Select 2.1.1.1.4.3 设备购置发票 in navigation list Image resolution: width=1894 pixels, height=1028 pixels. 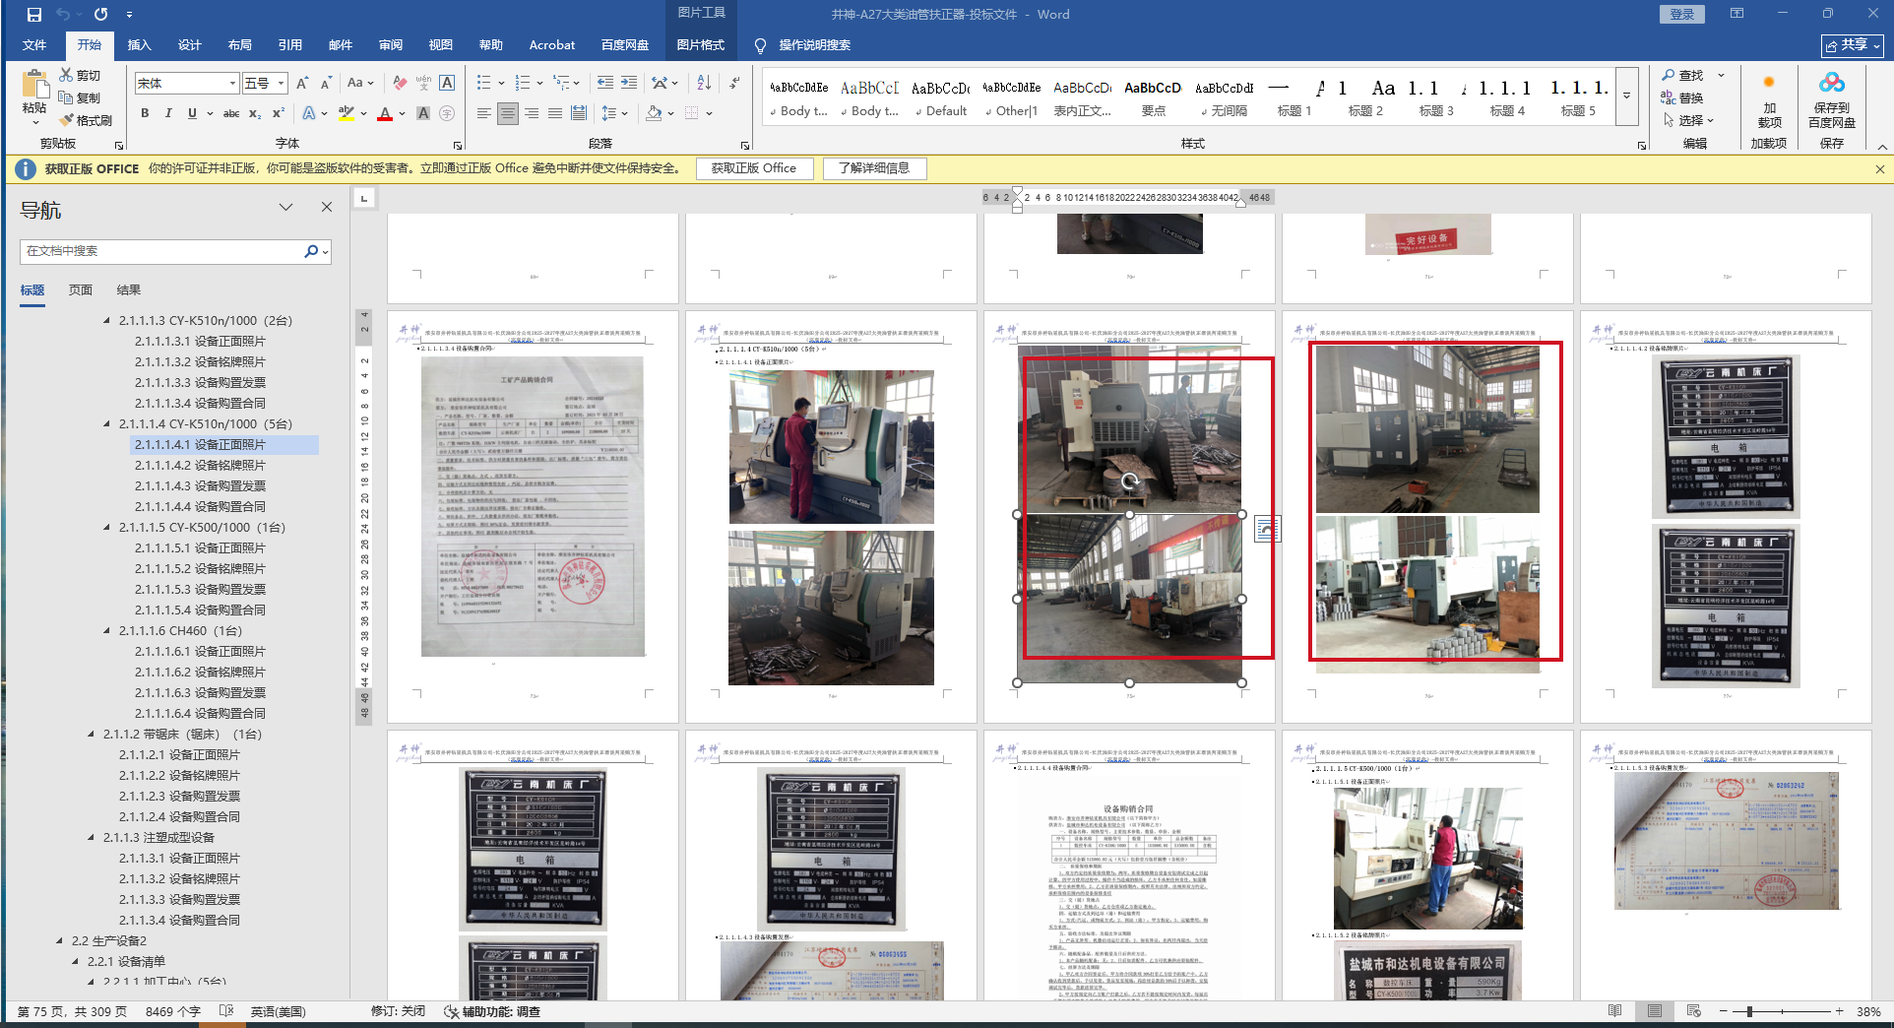[x=200, y=485]
